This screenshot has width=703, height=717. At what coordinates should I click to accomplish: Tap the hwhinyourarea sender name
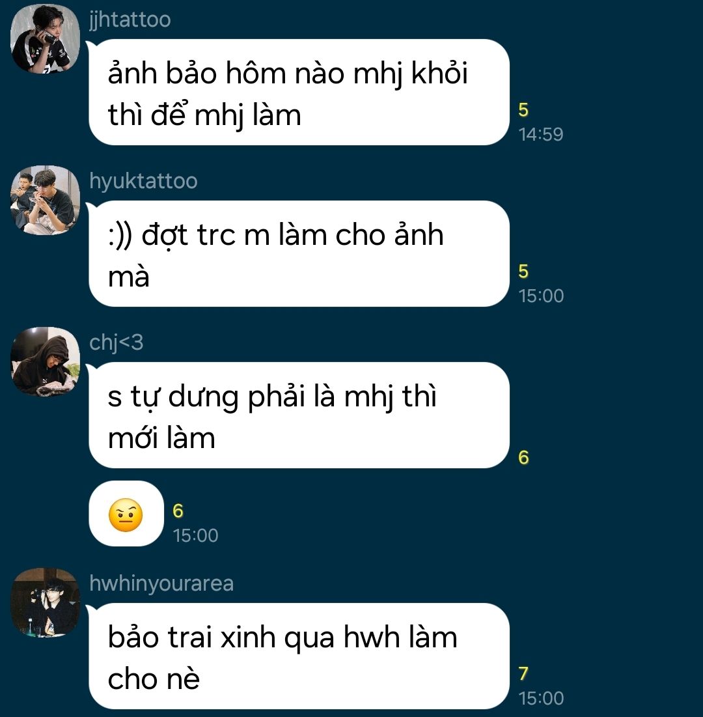click(x=161, y=583)
